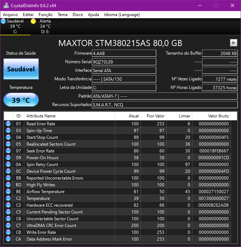
Task: Click the 39 °C temperature button
Action: (21, 100)
